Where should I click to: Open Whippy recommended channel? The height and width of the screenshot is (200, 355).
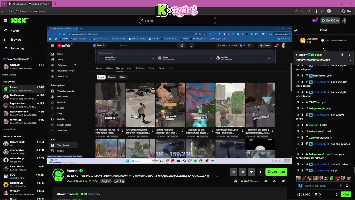point(23,192)
